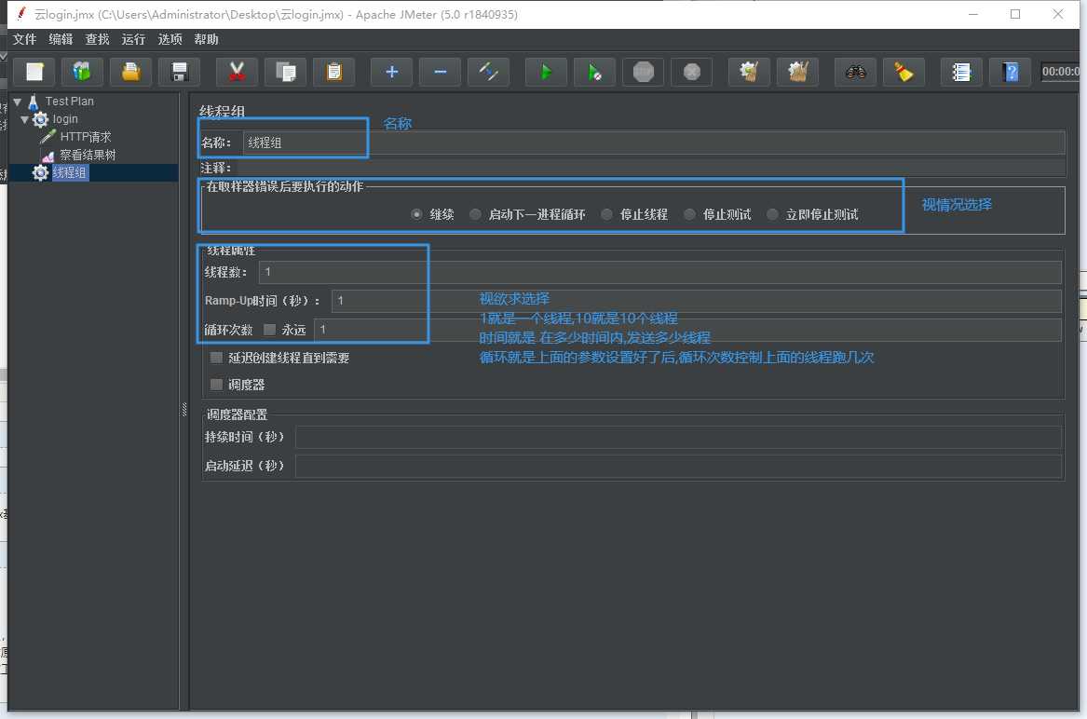Screen dimensions: 1087x719
Task: Select the login thread group node
Action: [x=65, y=119]
